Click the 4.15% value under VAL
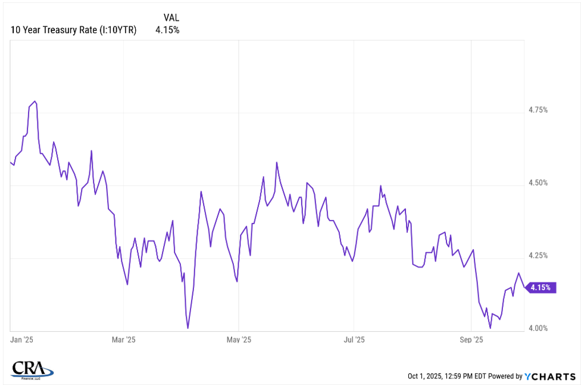 pos(167,30)
